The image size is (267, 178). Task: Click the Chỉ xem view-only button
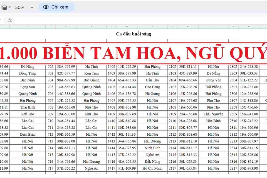56,7
